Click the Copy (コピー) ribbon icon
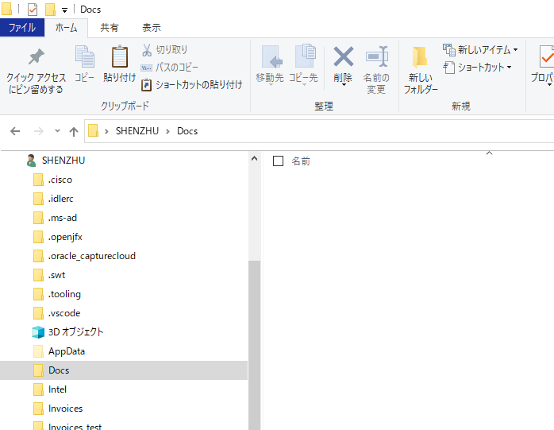 (x=84, y=56)
